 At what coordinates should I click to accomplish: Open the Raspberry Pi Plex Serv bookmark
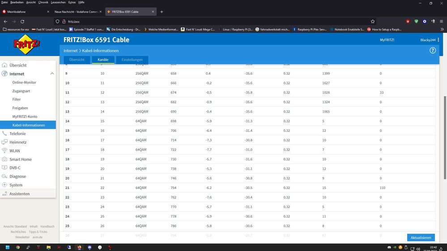(x=310, y=29)
